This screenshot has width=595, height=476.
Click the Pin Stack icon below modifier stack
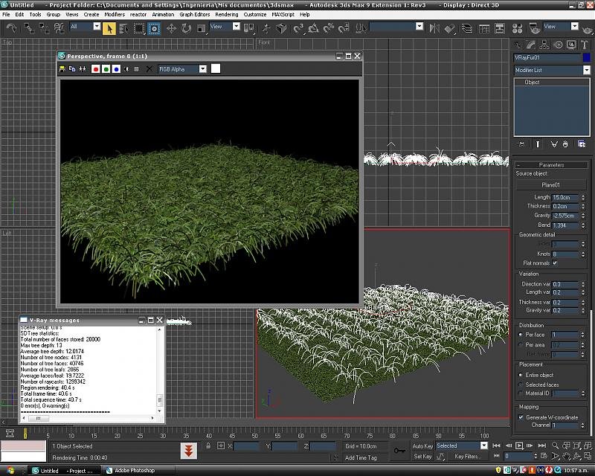[521, 144]
